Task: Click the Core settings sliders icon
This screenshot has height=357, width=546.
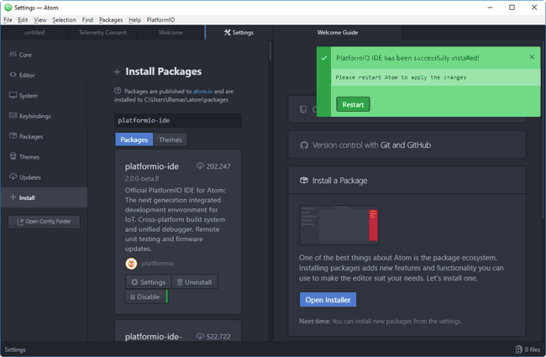Action: pos(13,55)
